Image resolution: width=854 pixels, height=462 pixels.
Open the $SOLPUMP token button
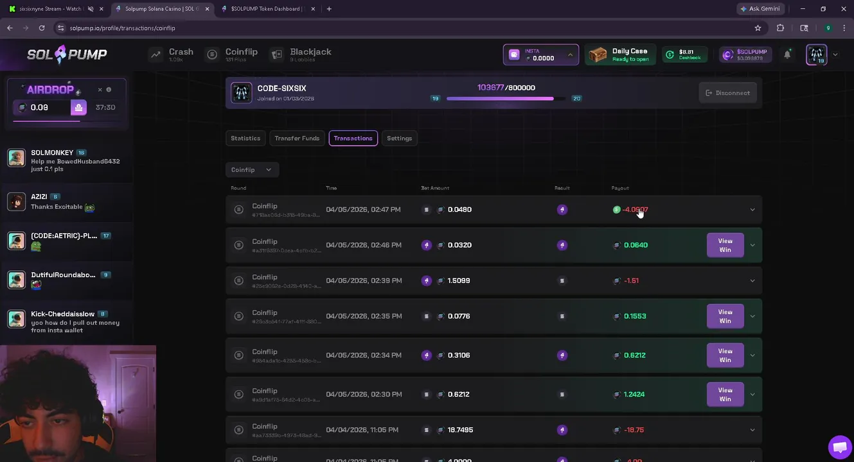click(745, 55)
